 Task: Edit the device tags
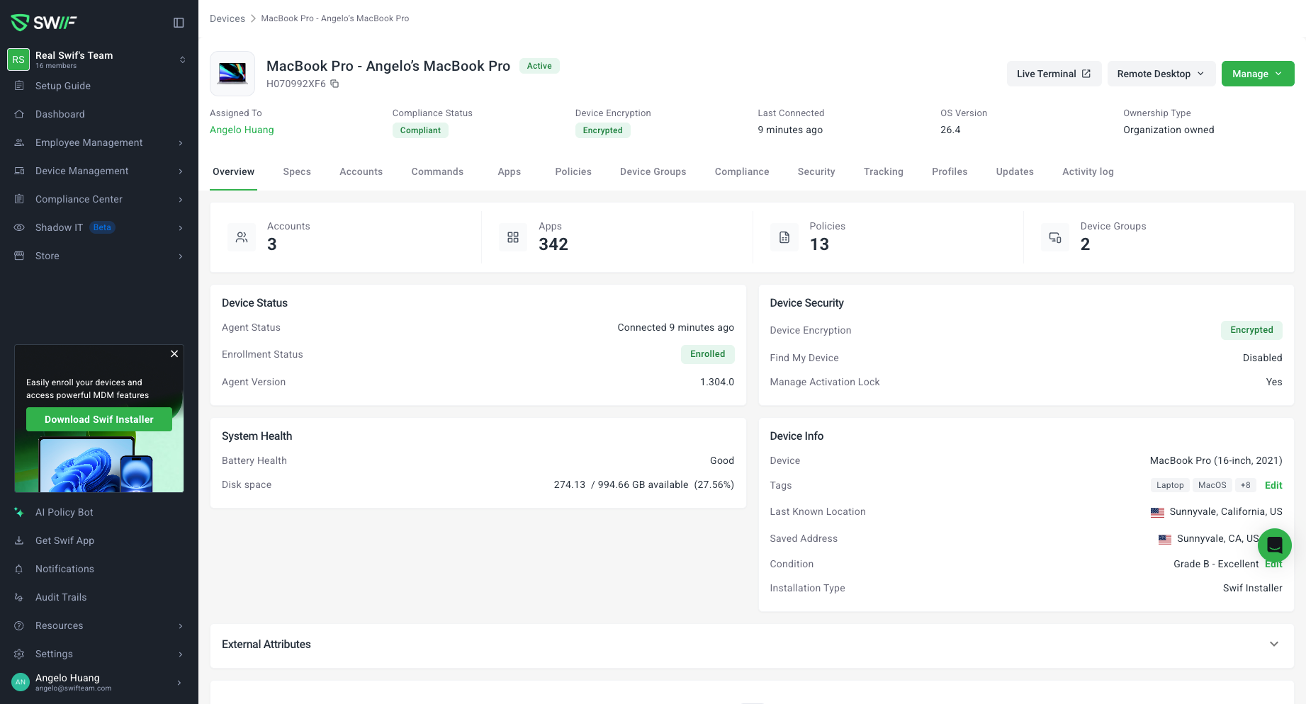coord(1273,485)
